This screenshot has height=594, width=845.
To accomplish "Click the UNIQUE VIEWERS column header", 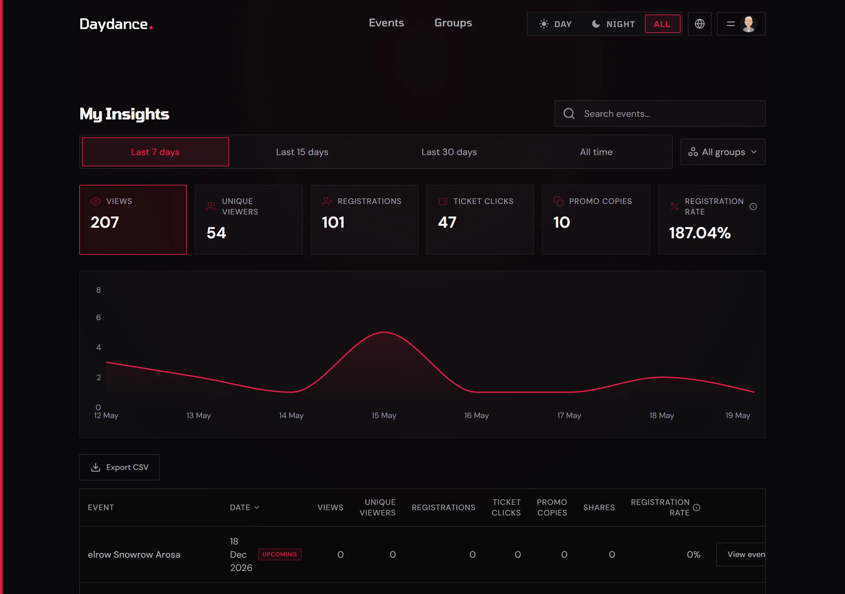I will tap(378, 508).
